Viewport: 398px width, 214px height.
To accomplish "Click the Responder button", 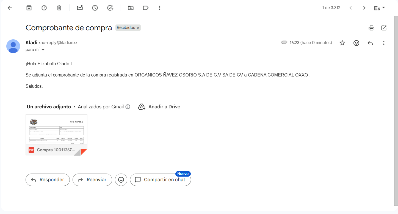I will (48, 180).
